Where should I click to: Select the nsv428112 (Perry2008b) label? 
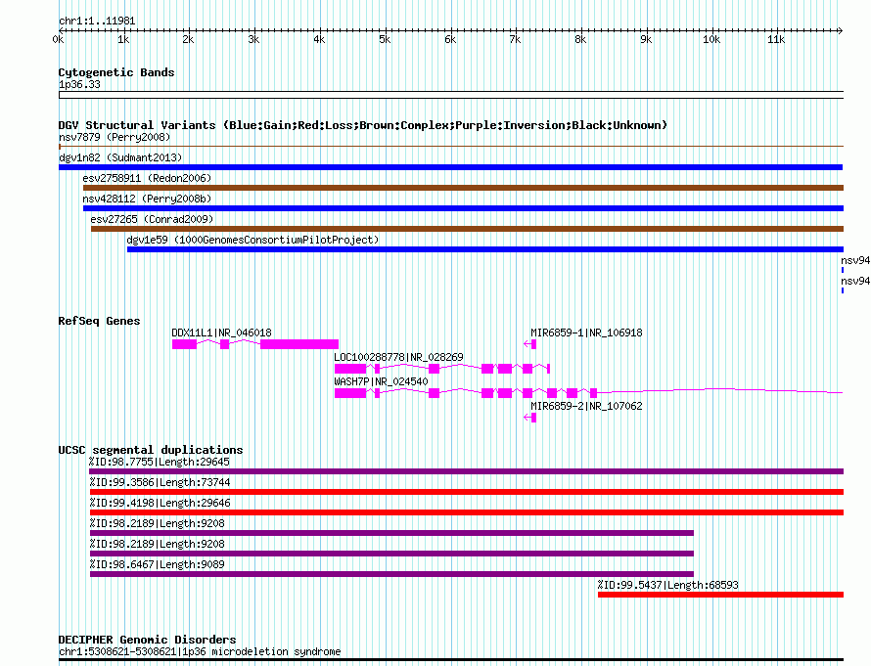coord(147,199)
